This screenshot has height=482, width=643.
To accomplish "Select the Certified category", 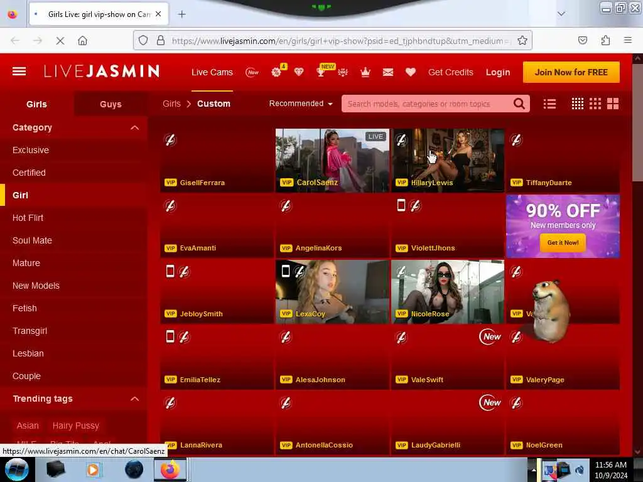I will pos(29,173).
